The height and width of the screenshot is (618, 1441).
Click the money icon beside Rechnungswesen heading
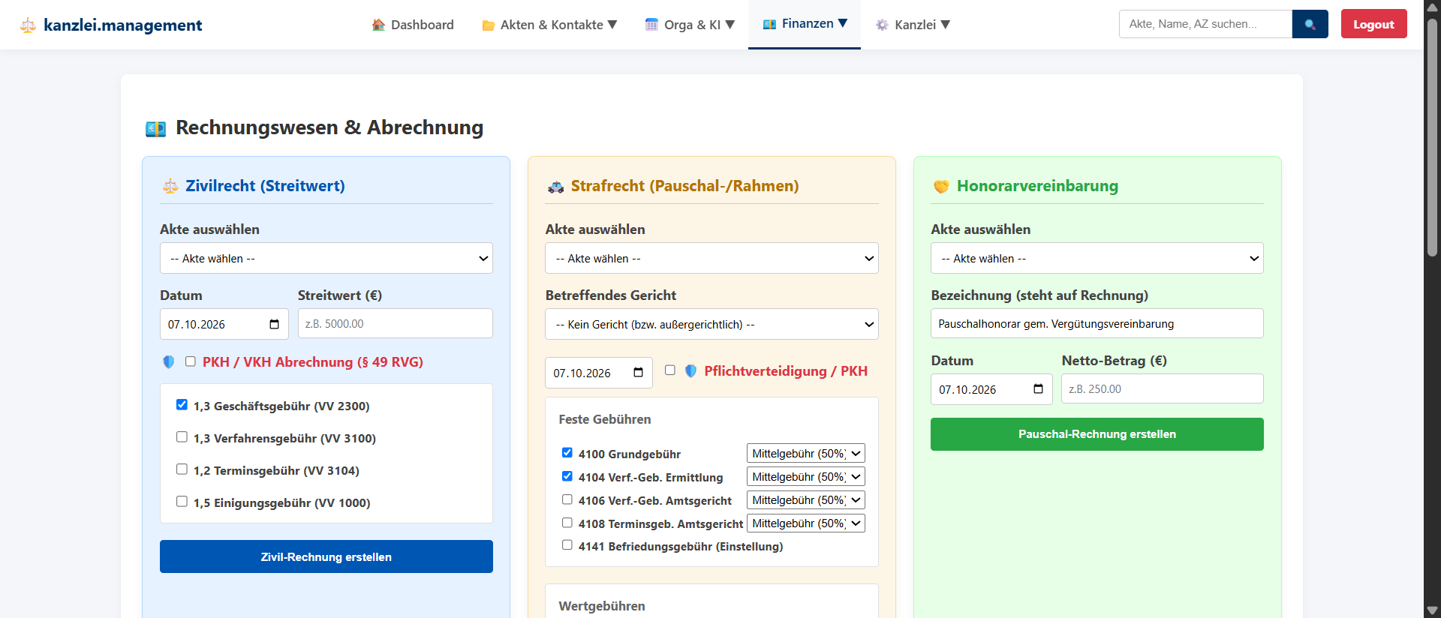[155, 129]
